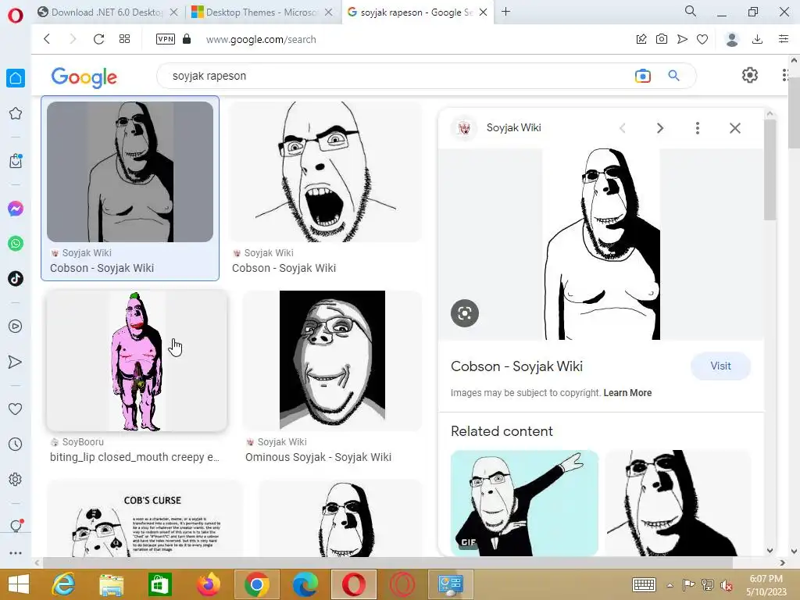Click Google search box text

coord(209,76)
